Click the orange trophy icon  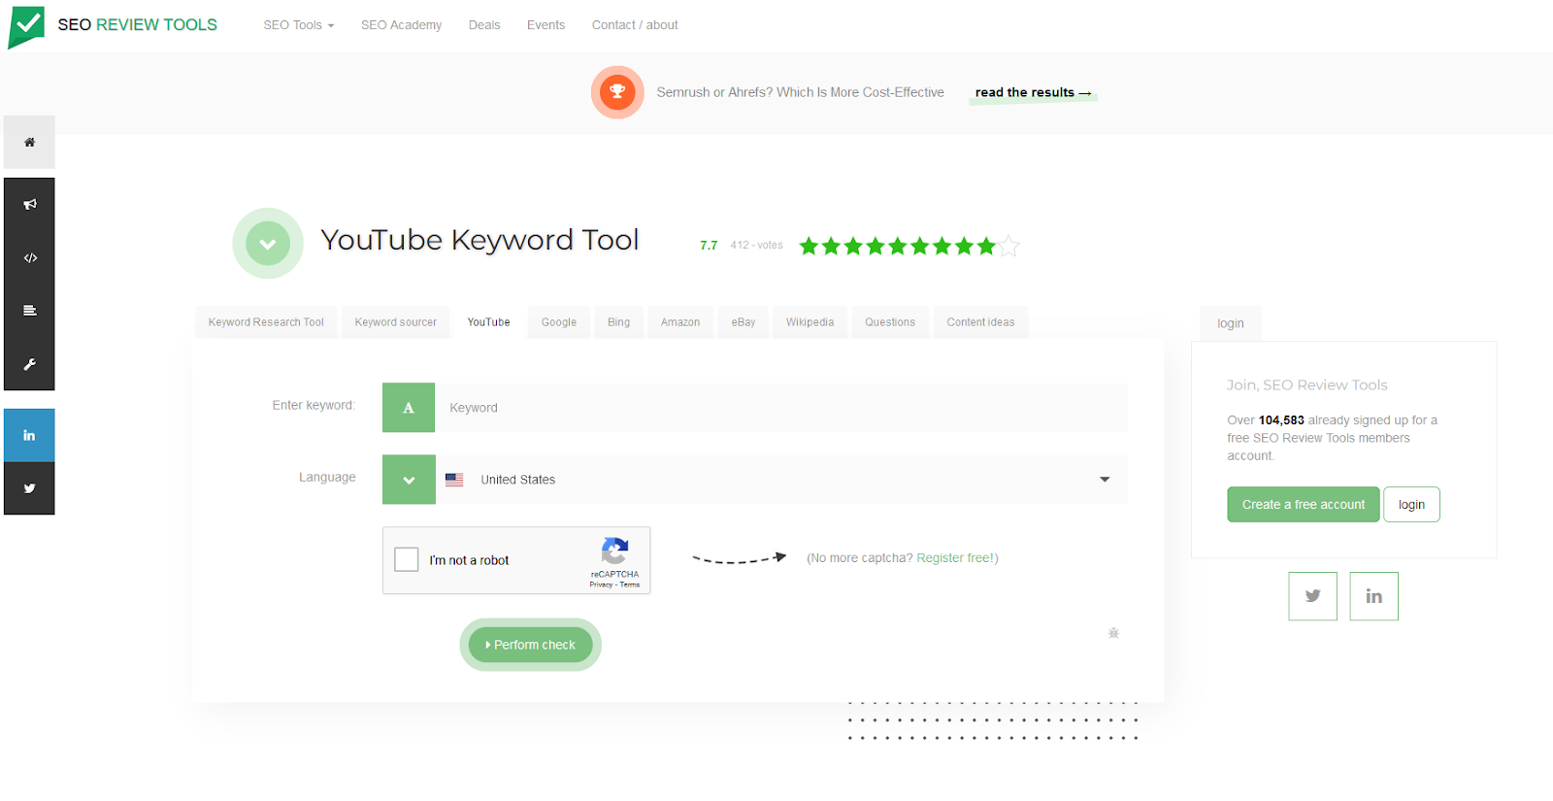click(x=617, y=92)
